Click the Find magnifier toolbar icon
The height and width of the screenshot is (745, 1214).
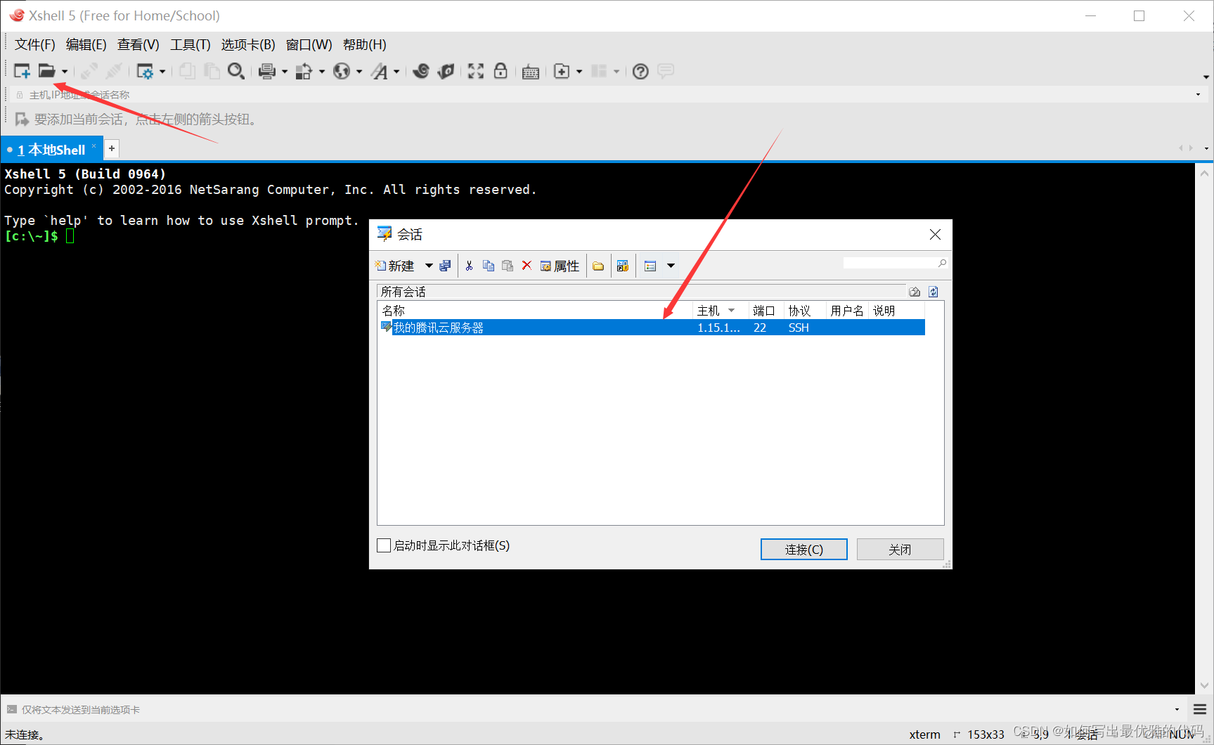(x=236, y=71)
